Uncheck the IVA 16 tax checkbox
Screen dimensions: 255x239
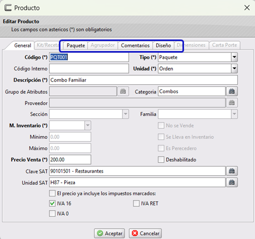52,203
